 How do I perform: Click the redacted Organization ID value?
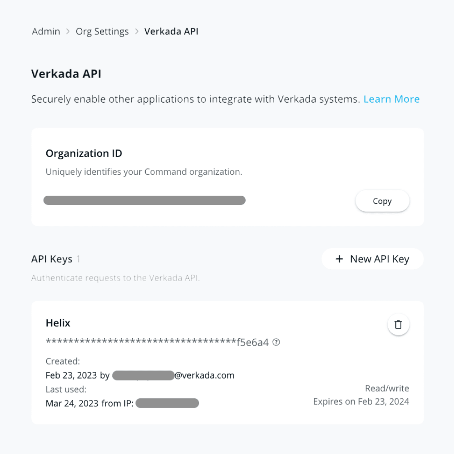point(144,201)
